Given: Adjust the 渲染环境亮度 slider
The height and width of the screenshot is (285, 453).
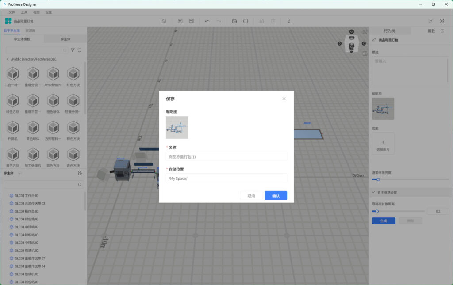Looking at the screenshot, I should pos(410,179).
